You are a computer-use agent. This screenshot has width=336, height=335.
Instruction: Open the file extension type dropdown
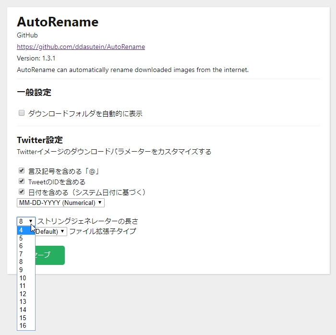pos(51,231)
